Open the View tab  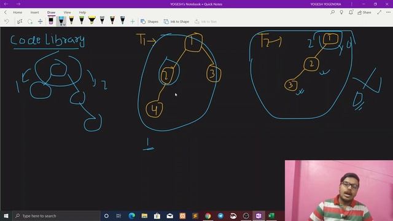tap(67, 12)
